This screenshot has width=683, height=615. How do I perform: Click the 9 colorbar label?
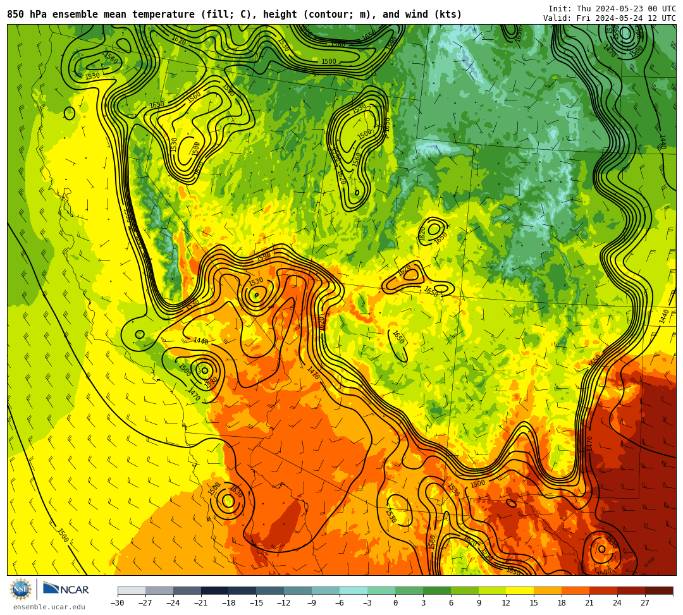coord(479,603)
